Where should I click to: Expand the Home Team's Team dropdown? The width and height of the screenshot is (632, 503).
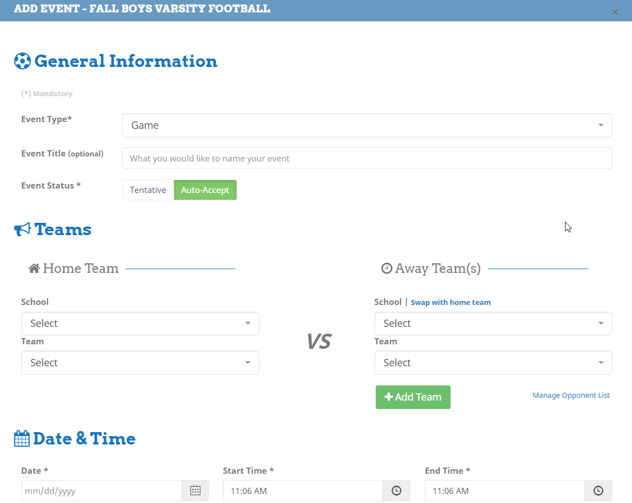click(x=140, y=363)
